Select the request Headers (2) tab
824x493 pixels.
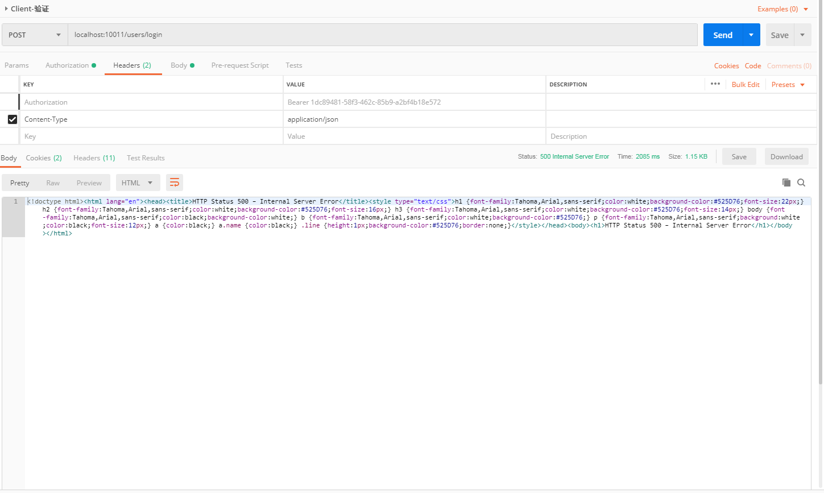pyautogui.click(x=132, y=65)
